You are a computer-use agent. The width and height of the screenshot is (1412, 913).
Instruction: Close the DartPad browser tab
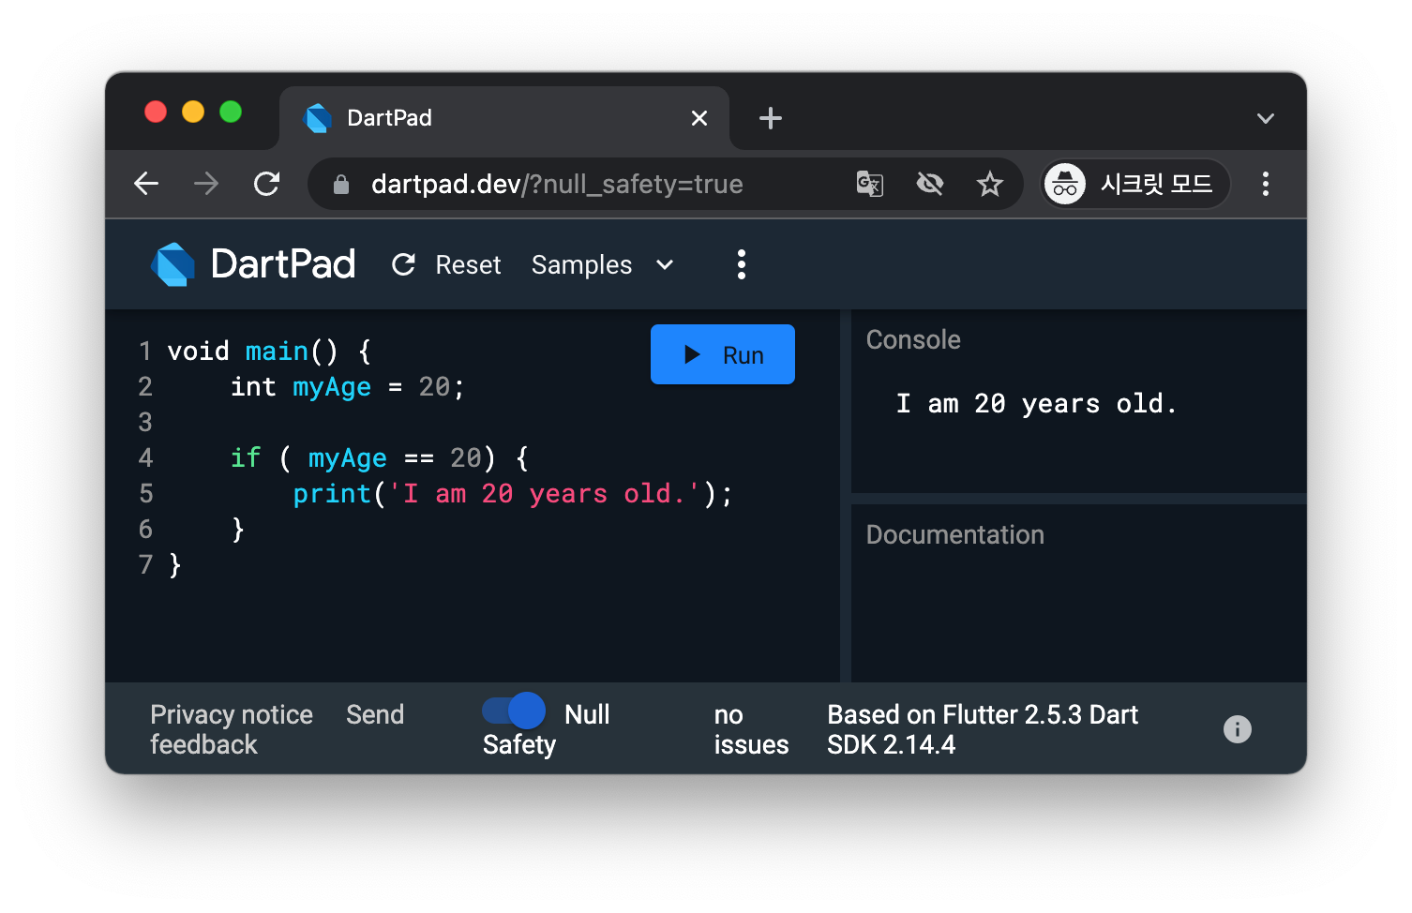pos(699,118)
